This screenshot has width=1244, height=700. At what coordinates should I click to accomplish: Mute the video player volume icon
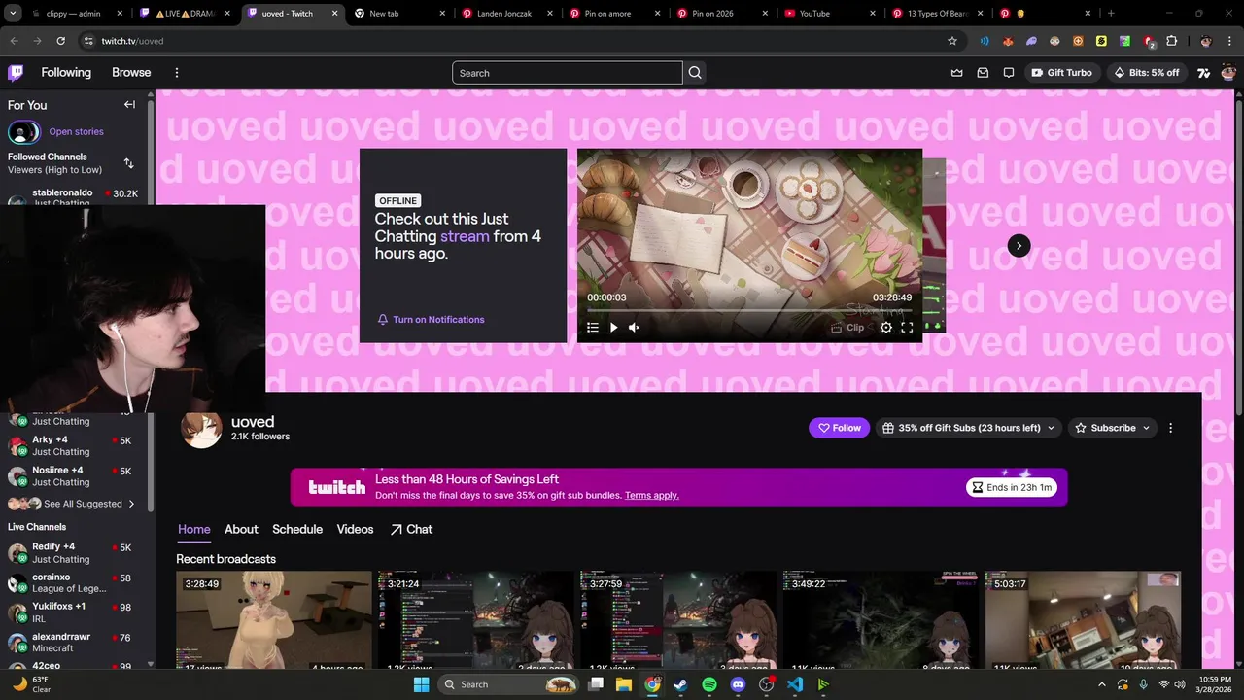634,328
